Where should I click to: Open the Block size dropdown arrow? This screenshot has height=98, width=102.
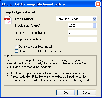(94, 26)
